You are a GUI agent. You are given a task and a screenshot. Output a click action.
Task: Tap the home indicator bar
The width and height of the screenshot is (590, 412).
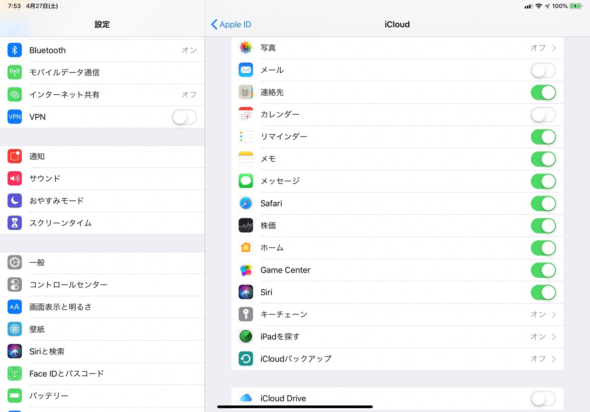[x=295, y=407]
